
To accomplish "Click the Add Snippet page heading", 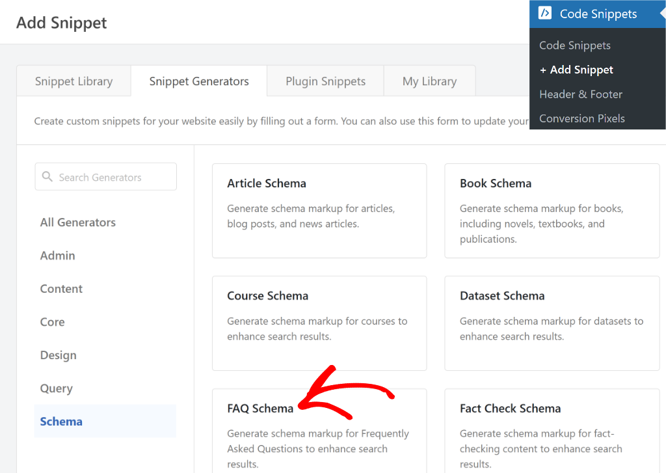I will click(62, 23).
